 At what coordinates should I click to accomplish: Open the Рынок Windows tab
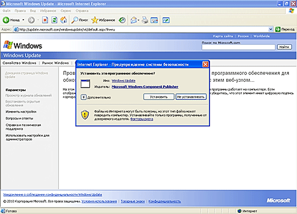(55, 63)
